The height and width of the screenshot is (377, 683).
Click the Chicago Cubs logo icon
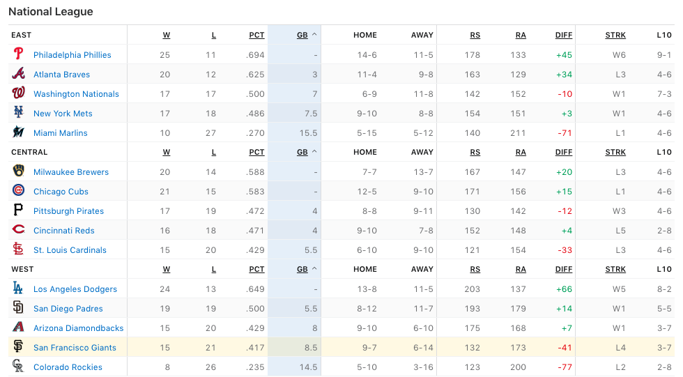pyautogui.click(x=18, y=191)
